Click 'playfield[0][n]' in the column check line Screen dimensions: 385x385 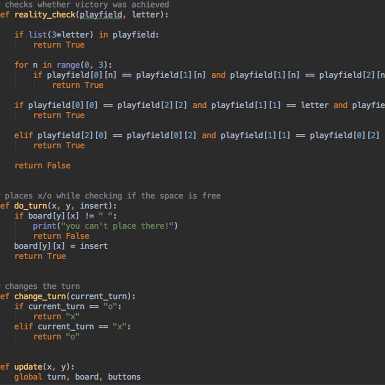point(82,75)
